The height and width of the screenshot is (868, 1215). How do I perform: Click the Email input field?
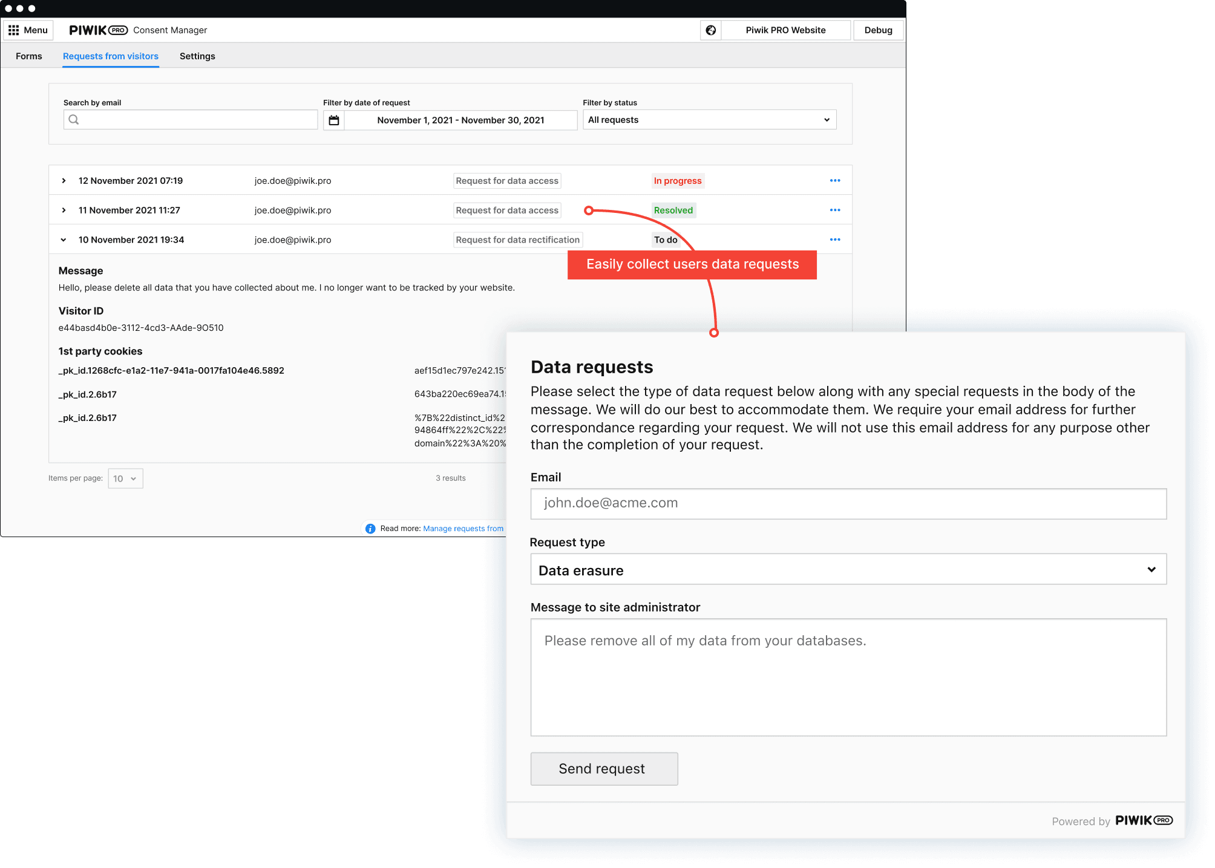coord(847,503)
